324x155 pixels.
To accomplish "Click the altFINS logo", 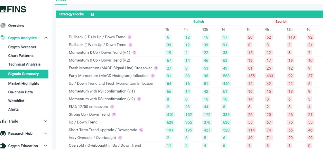I will 13,9.
